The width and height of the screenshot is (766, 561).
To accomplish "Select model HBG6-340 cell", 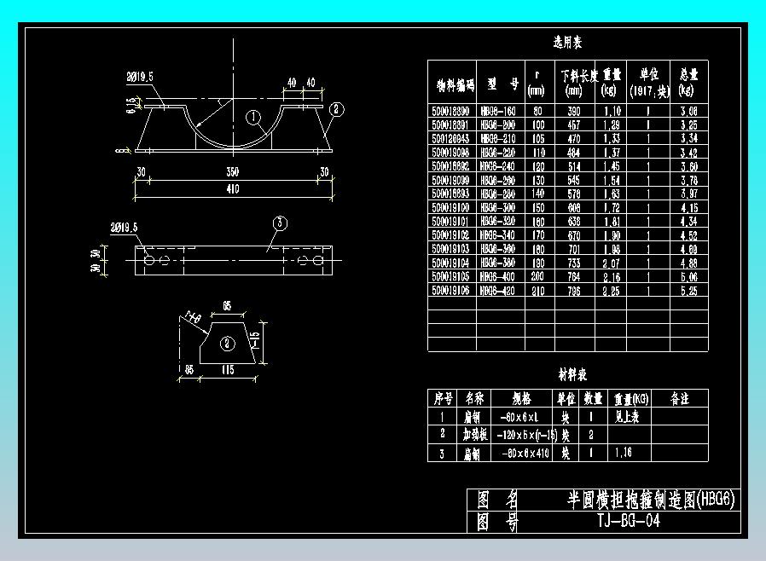I will pyautogui.click(x=498, y=235).
